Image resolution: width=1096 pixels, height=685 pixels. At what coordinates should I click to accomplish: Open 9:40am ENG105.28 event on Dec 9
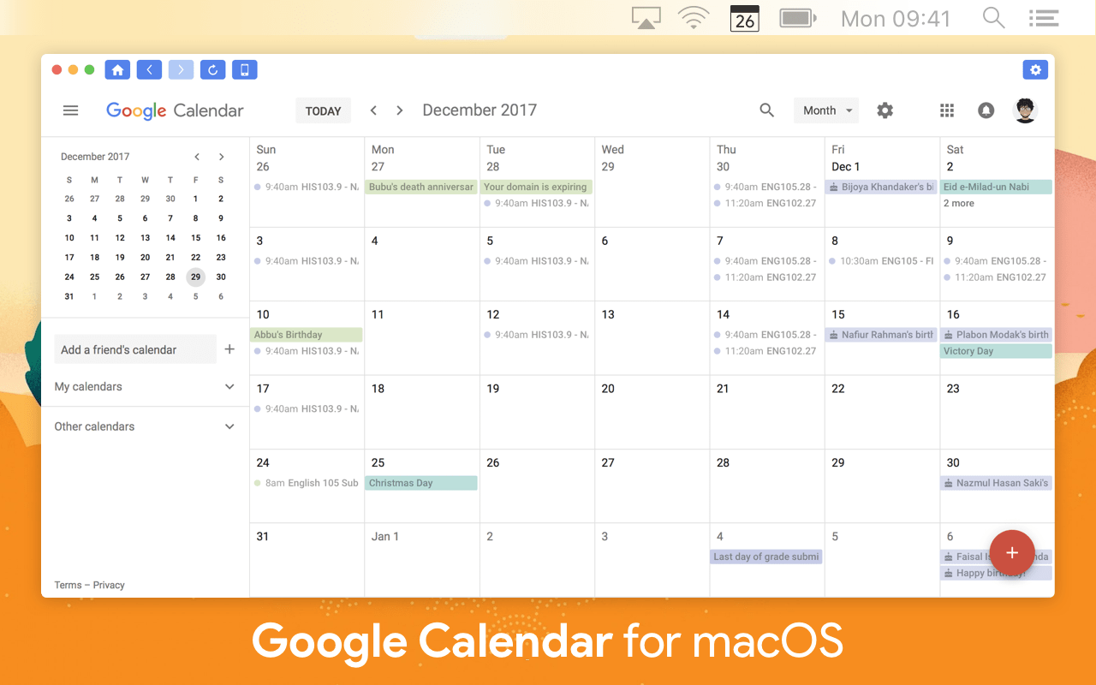tap(996, 261)
